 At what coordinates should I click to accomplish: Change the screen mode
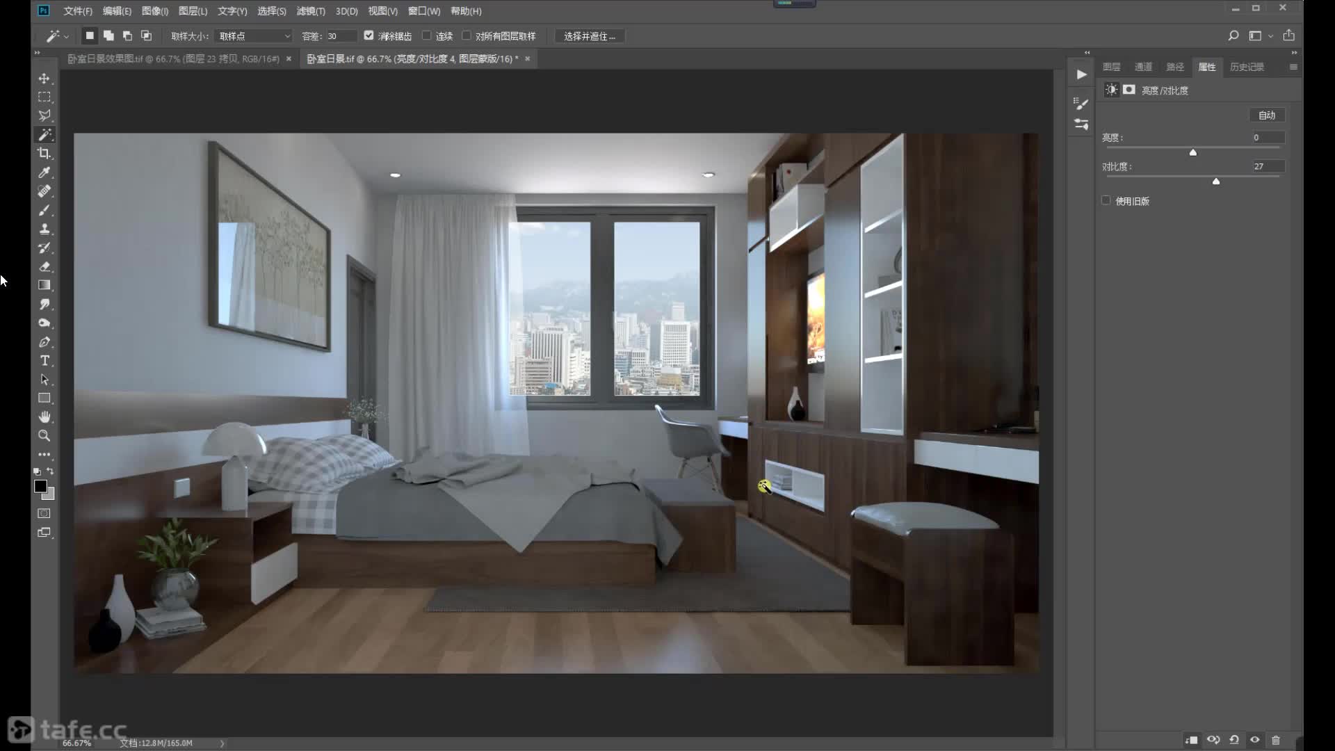tap(44, 533)
